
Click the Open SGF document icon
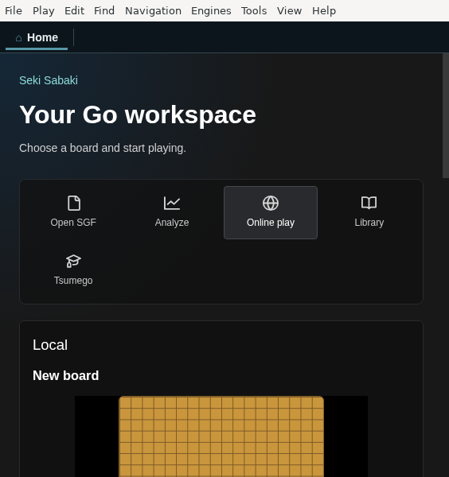pos(74,204)
